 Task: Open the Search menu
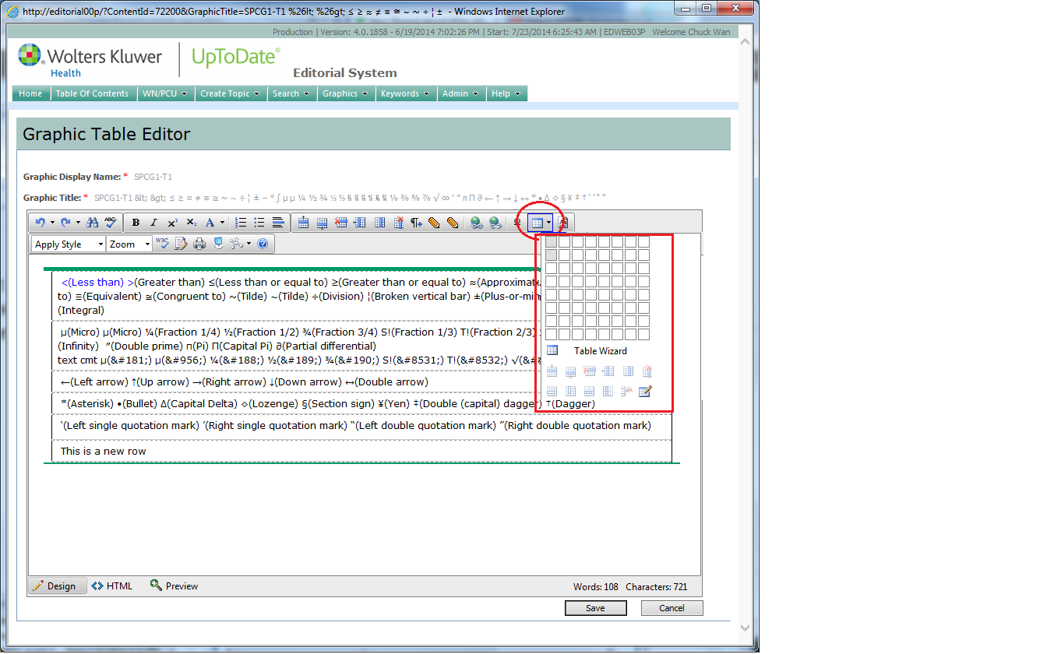(291, 93)
